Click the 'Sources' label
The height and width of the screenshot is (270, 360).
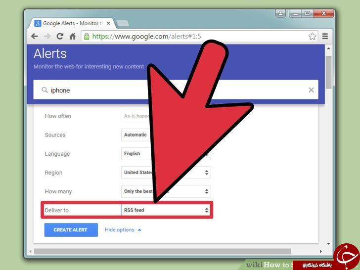55,135
